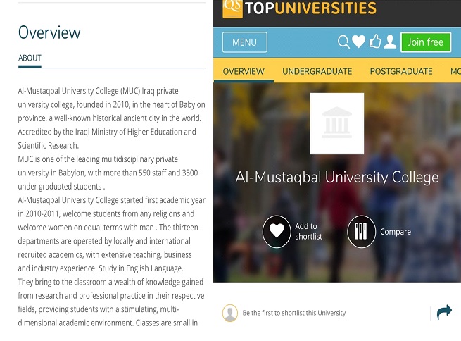Image resolution: width=461 pixels, height=341 pixels.
Task: Open the user profile icon
Action: click(390, 42)
